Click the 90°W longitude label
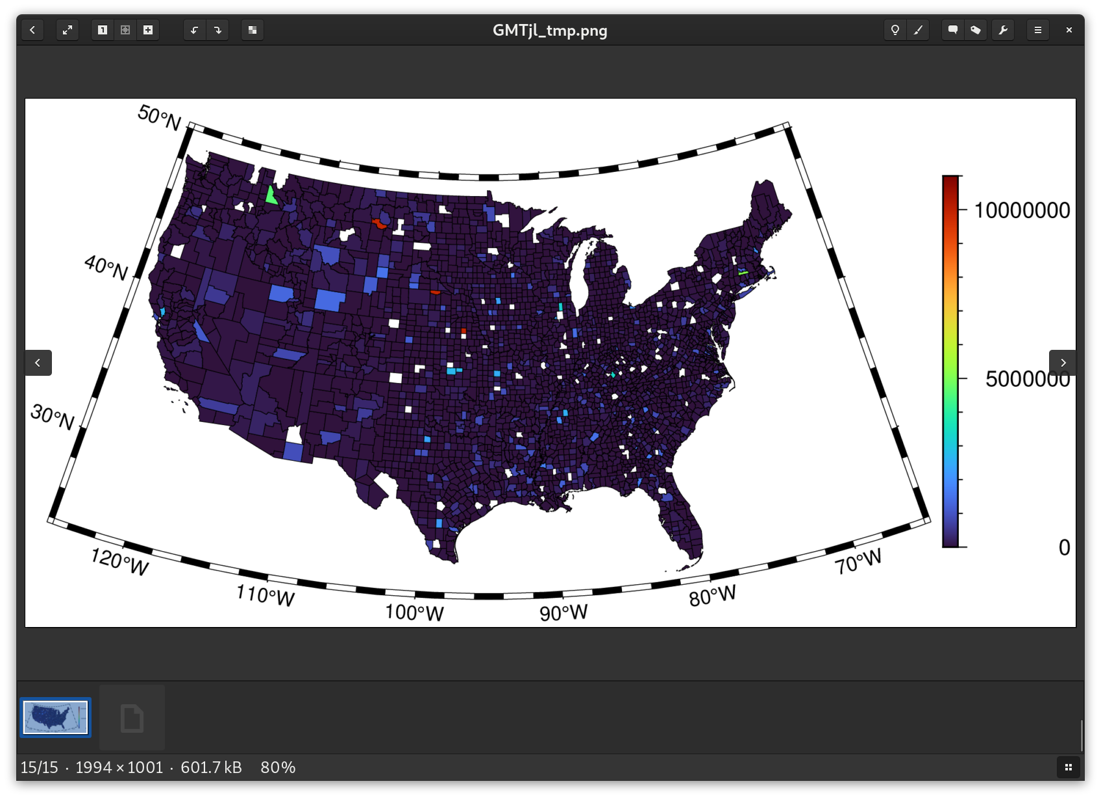Screen dimensions: 1101x799 point(563,612)
